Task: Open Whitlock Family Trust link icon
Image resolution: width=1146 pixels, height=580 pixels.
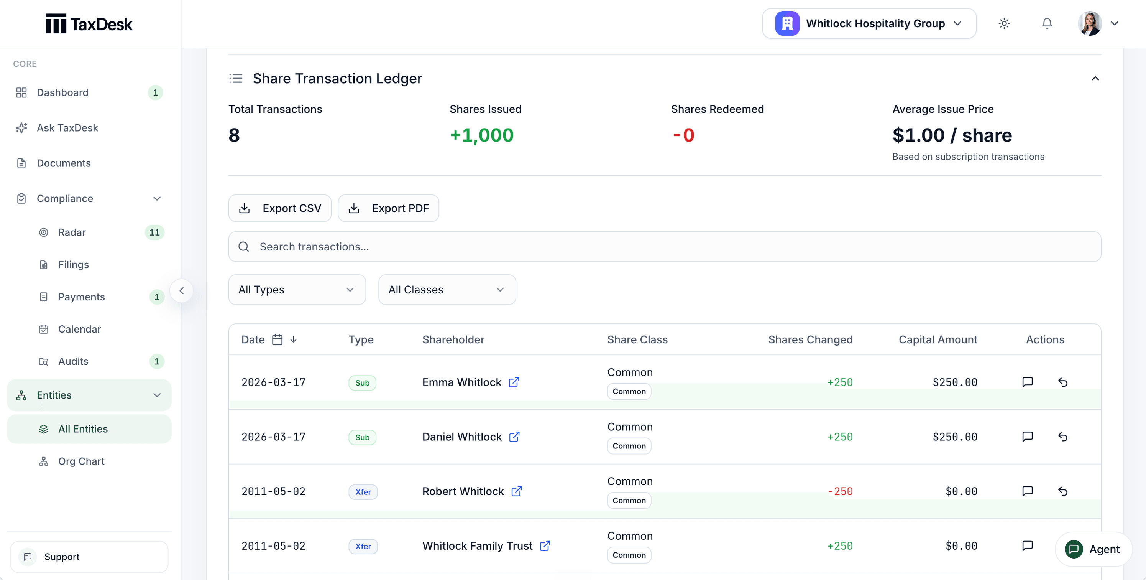Action: click(545, 546)
